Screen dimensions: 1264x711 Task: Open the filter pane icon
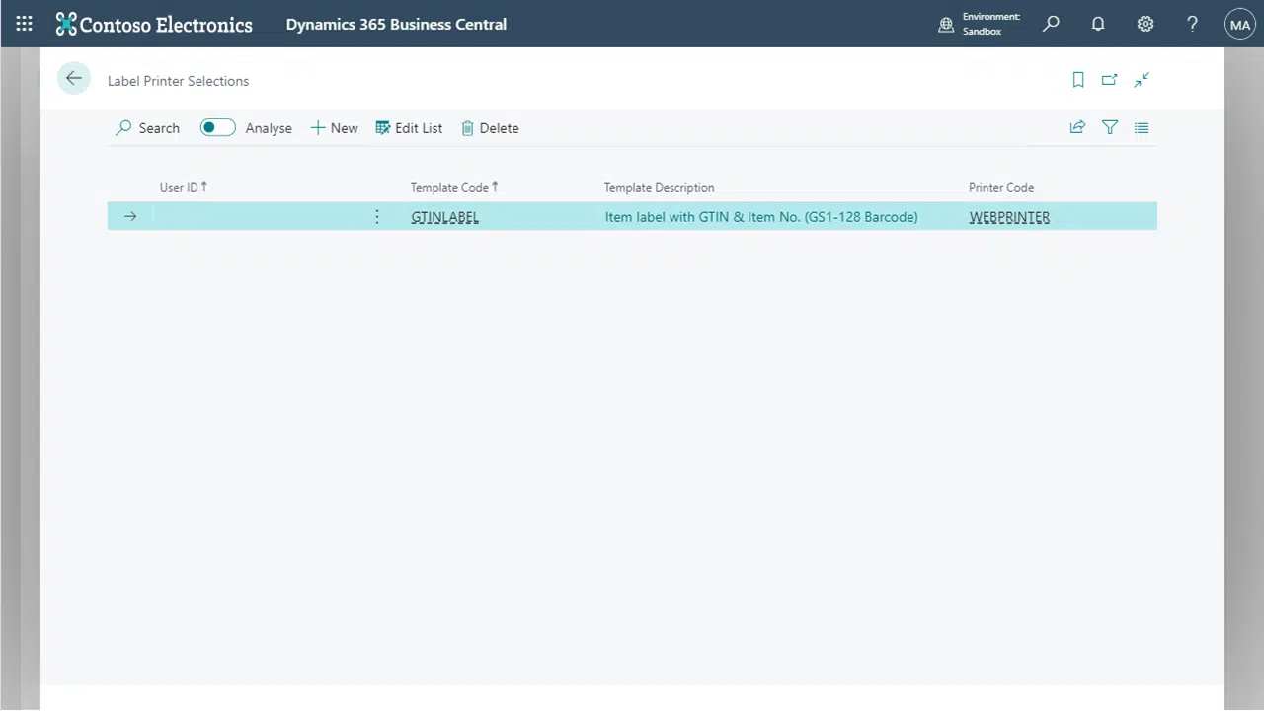(x=1109, y=127)
